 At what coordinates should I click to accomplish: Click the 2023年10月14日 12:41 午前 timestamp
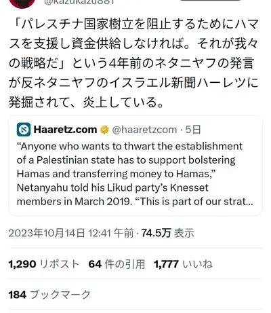(x=71, y=233)
